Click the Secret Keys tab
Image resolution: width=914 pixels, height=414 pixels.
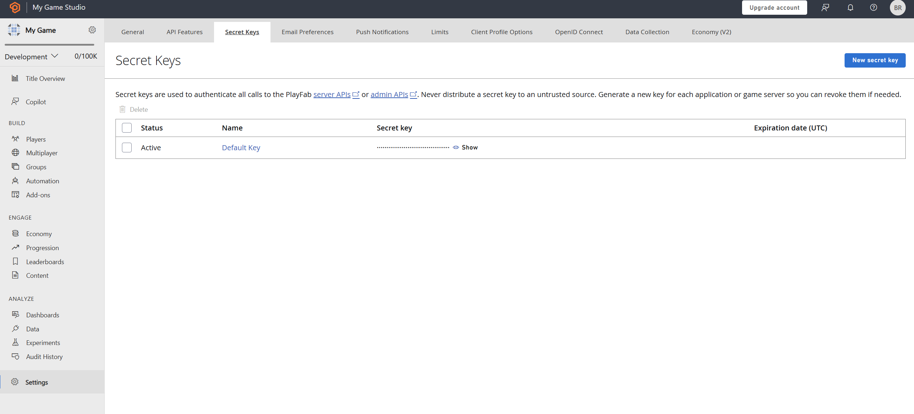coord(242,31)
